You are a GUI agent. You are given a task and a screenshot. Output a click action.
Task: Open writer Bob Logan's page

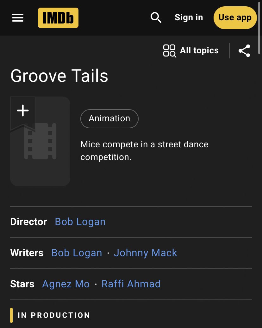tap(77, 253)
